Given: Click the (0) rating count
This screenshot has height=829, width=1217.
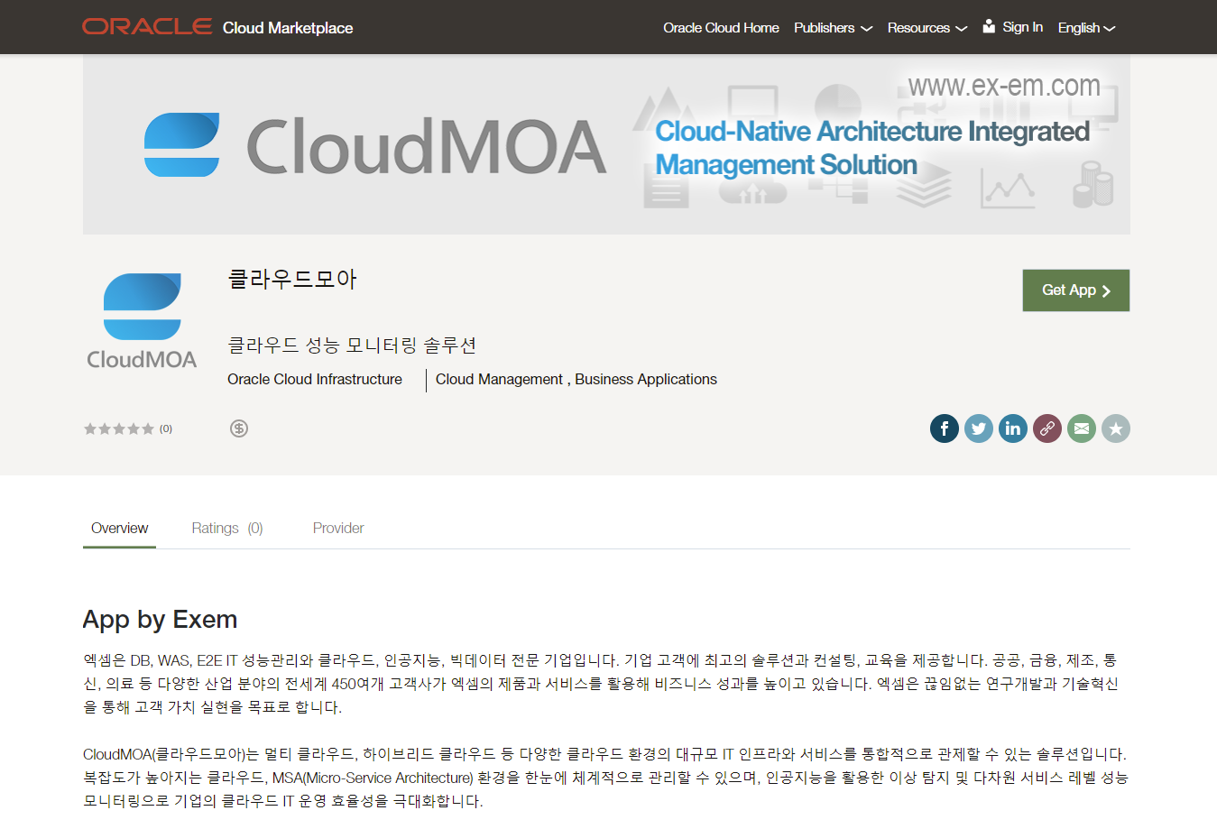Looking at the screenshot, I should tap(166, 429).
